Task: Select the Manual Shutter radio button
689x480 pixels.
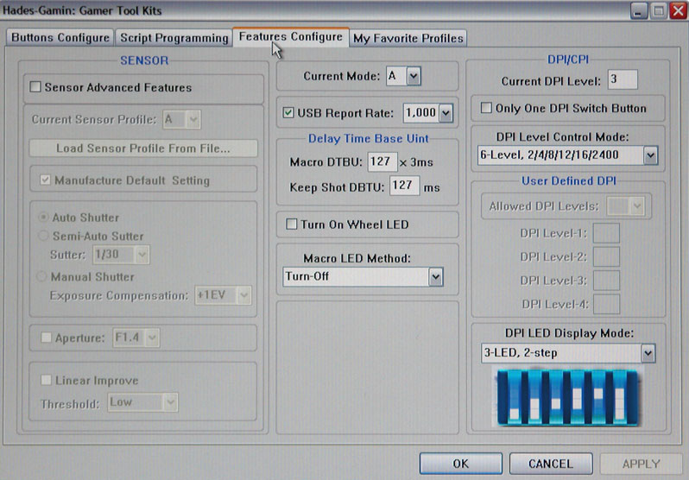Action: point(41,276)
